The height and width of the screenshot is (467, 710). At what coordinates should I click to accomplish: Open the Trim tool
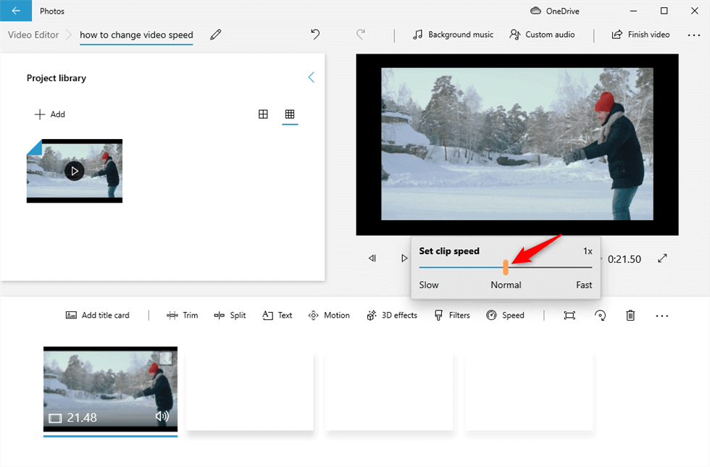(182, 316)
